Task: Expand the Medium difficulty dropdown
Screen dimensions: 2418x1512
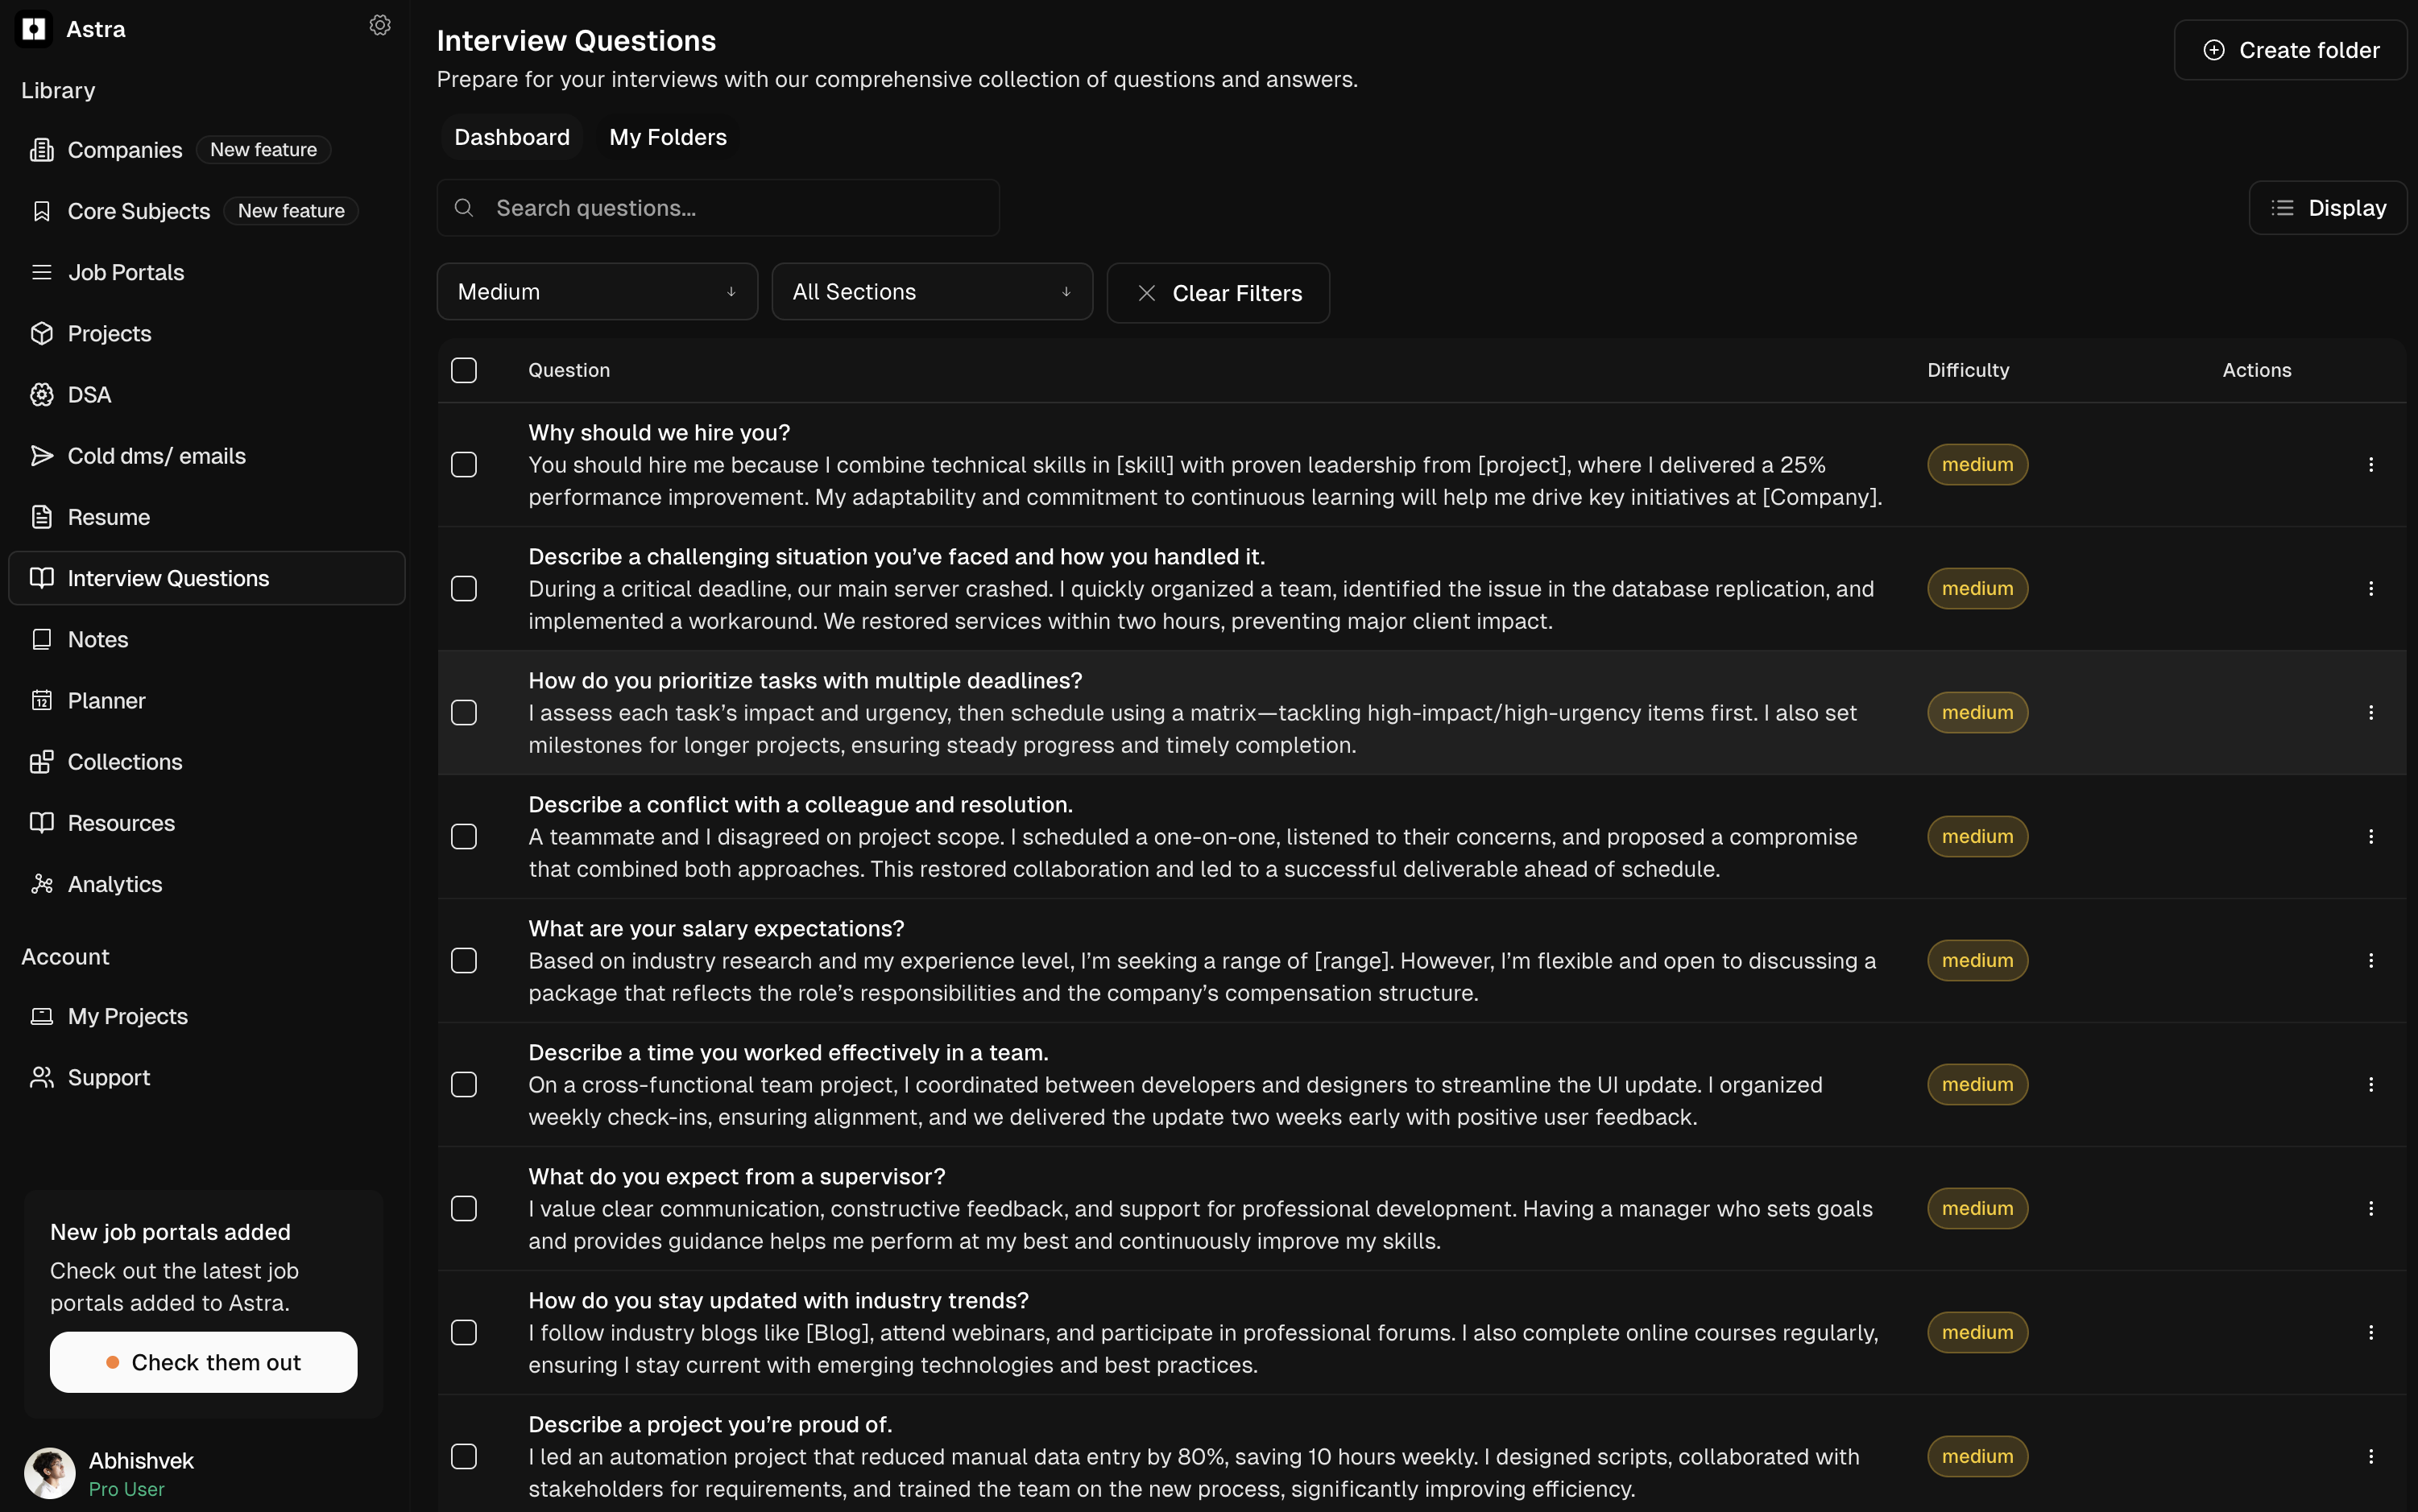Action: click(x=596, y=292)
